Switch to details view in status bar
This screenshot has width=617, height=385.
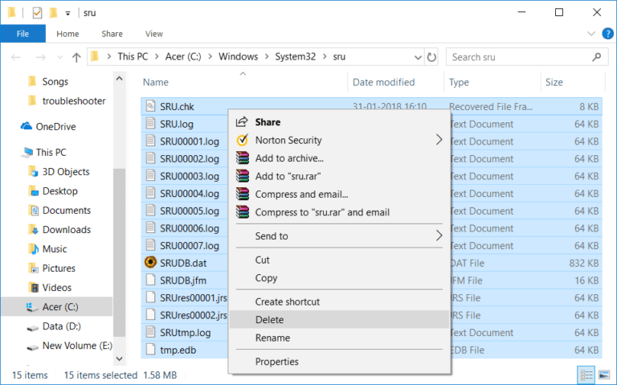click(x=586, y=375)
